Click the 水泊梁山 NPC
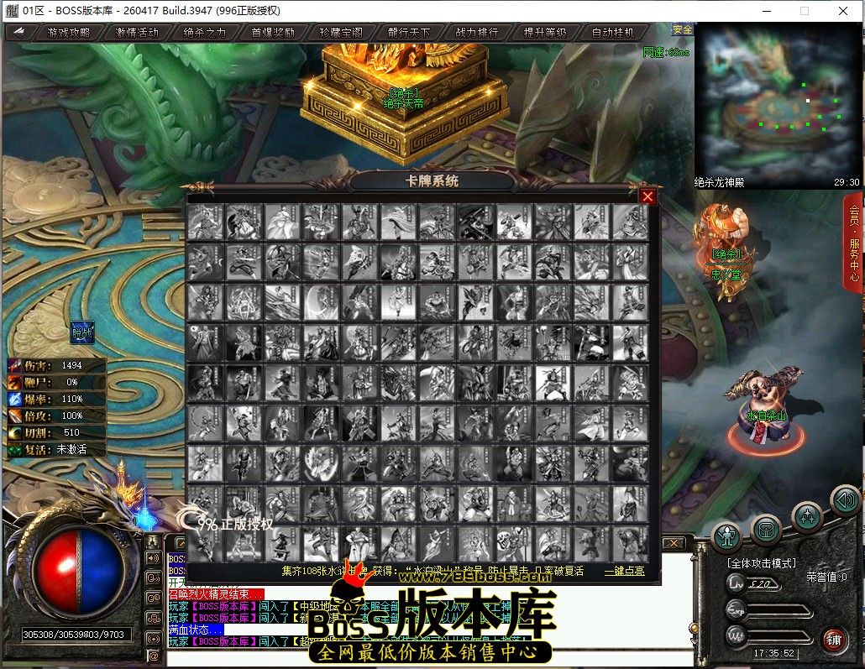 tap(766, 408)
